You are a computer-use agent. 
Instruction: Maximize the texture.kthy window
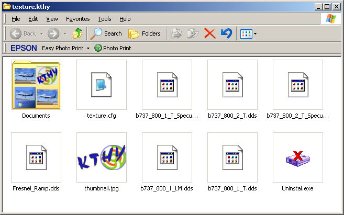tap(327, 7)
